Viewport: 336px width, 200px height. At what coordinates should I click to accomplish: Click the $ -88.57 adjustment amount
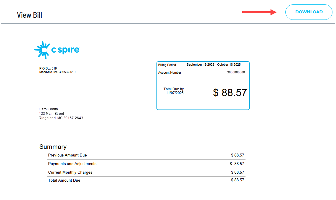237,164
